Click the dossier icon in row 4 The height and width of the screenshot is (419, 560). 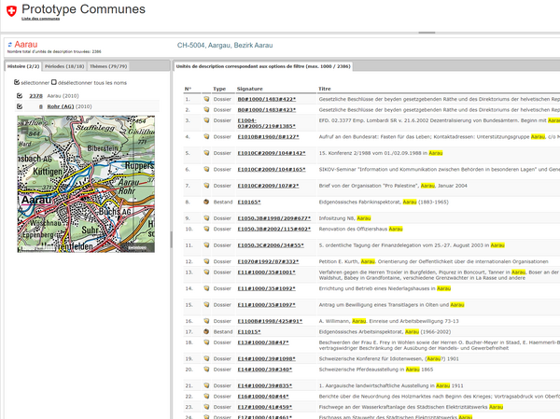coord(206,136)
